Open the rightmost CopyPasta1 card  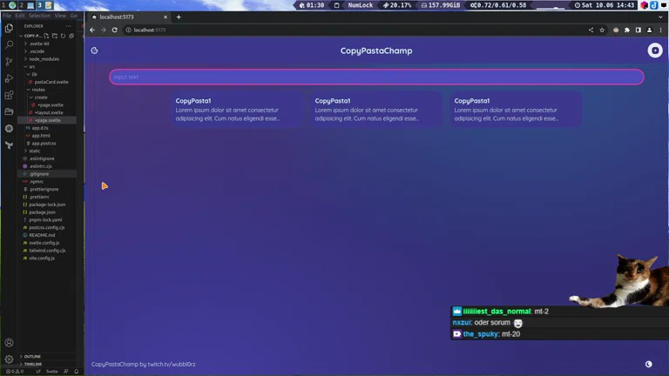coord(516,110)
